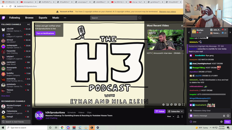Open Task View in taskbar
The image size is (232, 130).
(56, 127)
